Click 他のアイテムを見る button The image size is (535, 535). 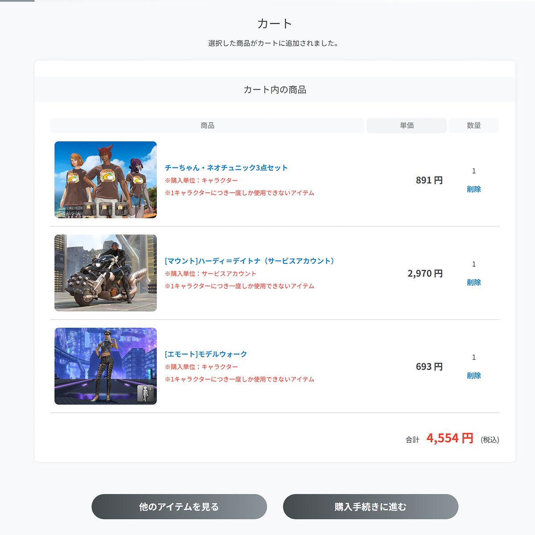point(179,506)
